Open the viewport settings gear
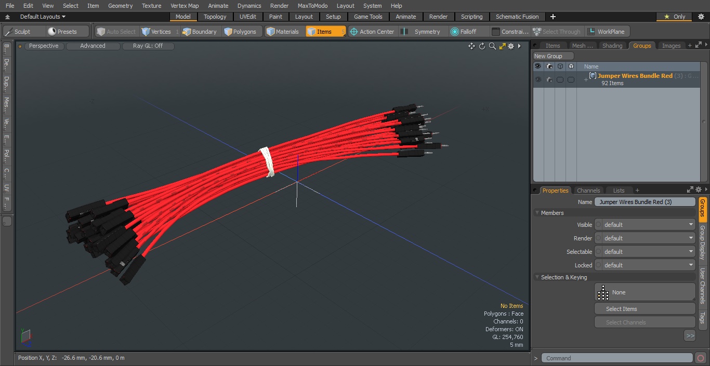Screen dimensions: 710x366 coord(511,46)
